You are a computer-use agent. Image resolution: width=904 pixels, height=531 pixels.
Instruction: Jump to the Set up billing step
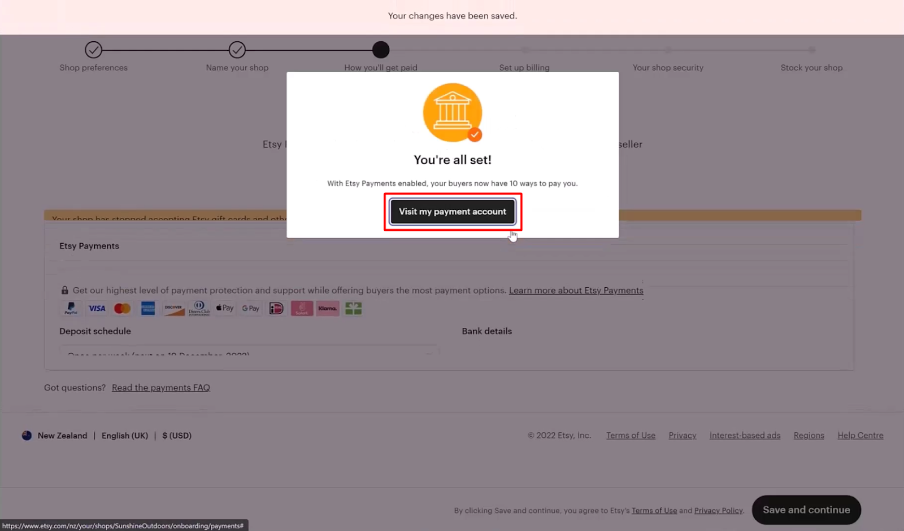524,68
